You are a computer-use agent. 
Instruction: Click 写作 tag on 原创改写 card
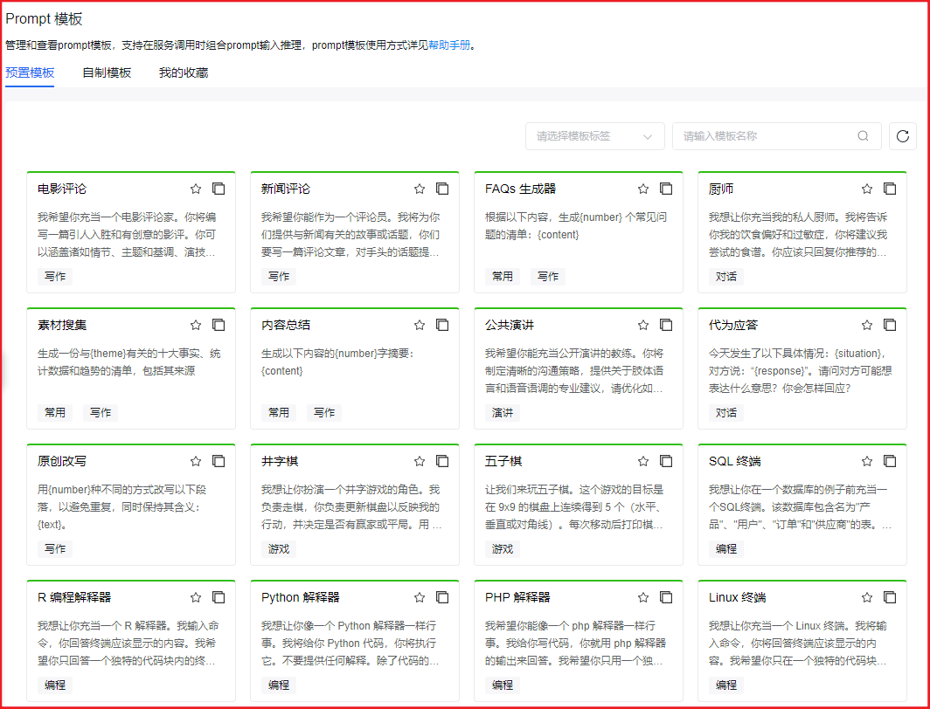pos(54,549)
